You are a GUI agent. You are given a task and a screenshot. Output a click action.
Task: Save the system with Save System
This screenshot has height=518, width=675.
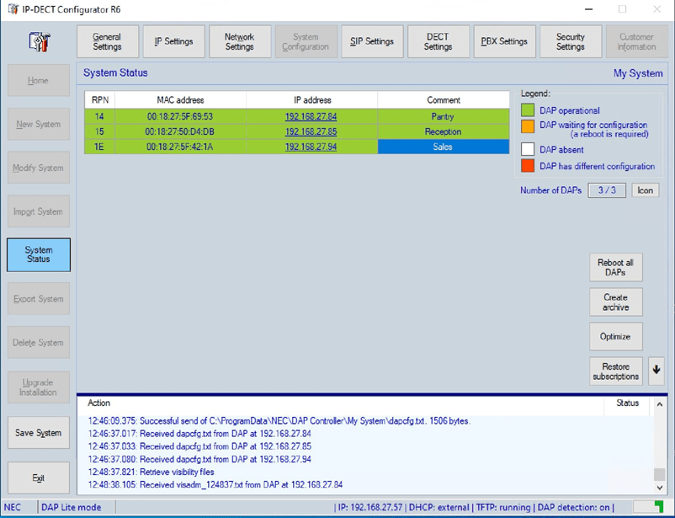click(x=39, y=433)
